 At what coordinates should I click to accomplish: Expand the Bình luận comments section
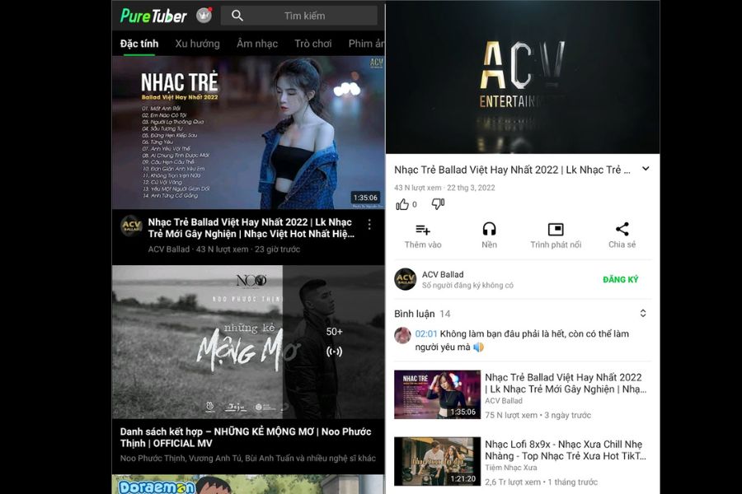pos(642,314)
